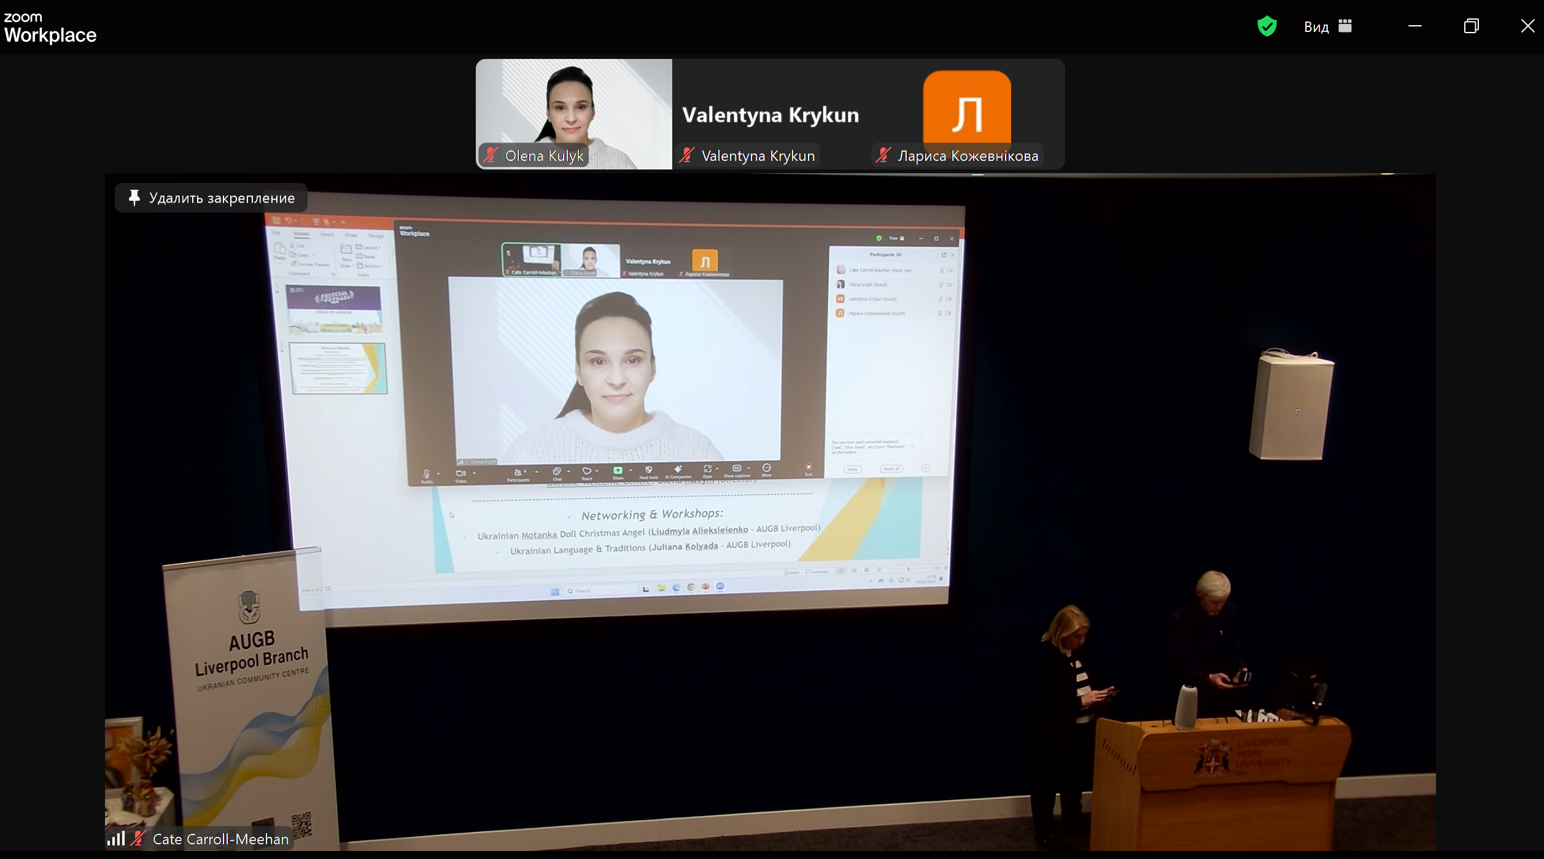
Task: Click the green encryption shield icon
Action: (x=1267, y=26)
